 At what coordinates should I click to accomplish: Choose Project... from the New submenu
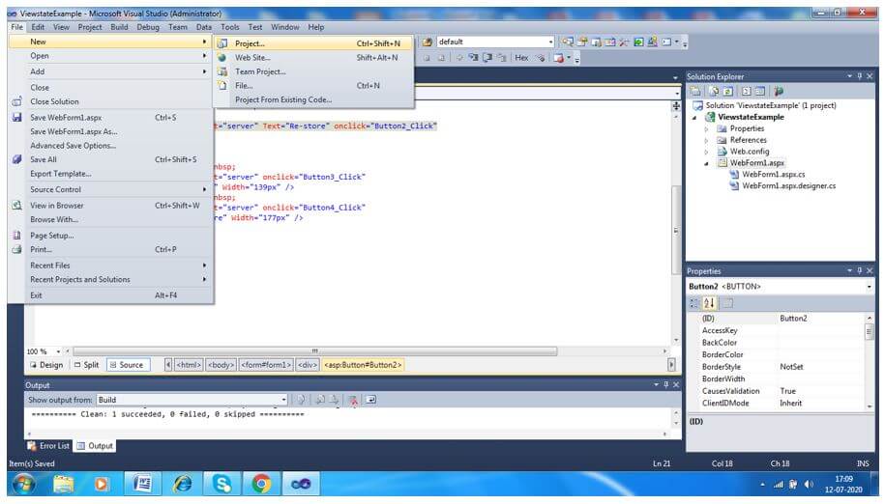[x=250, y=43]
